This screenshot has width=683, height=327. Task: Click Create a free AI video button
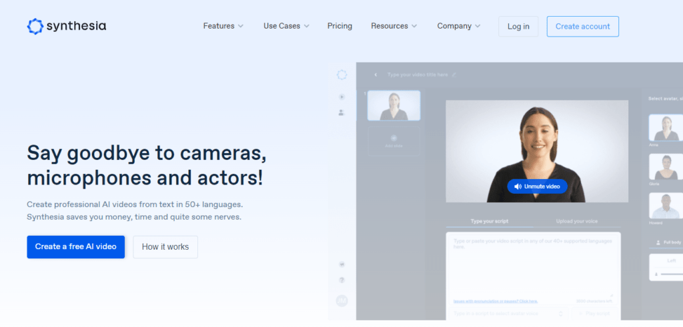76,247
